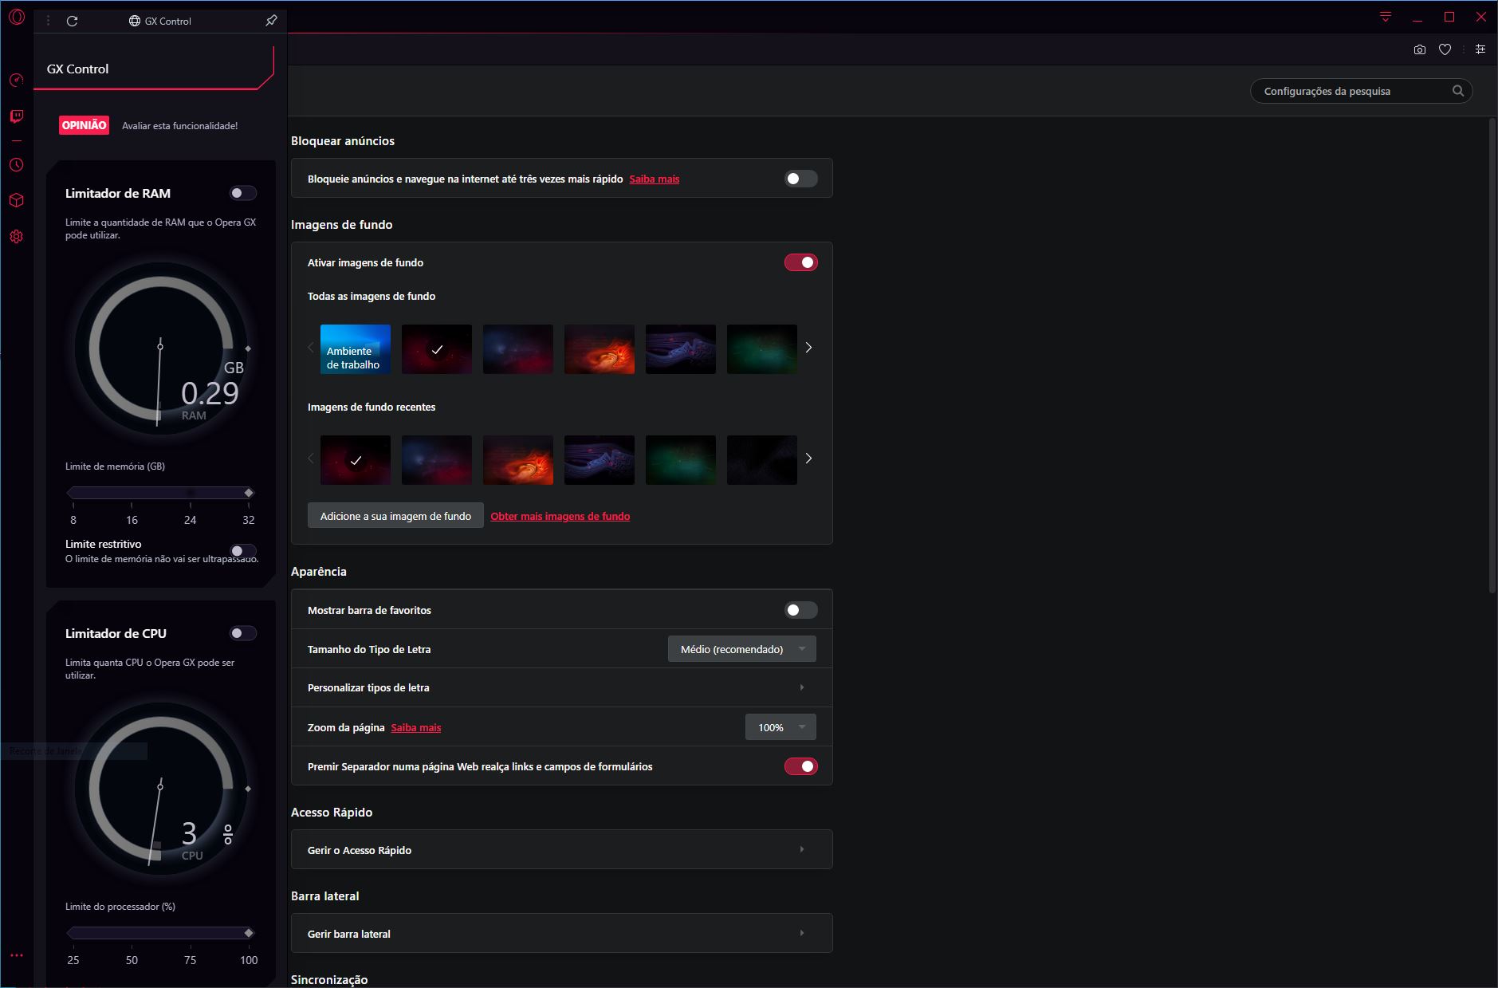Enable Mostrar barra de favoritos toggle
This screenshot has width=1498, height=988.
(x=801, y=610)
